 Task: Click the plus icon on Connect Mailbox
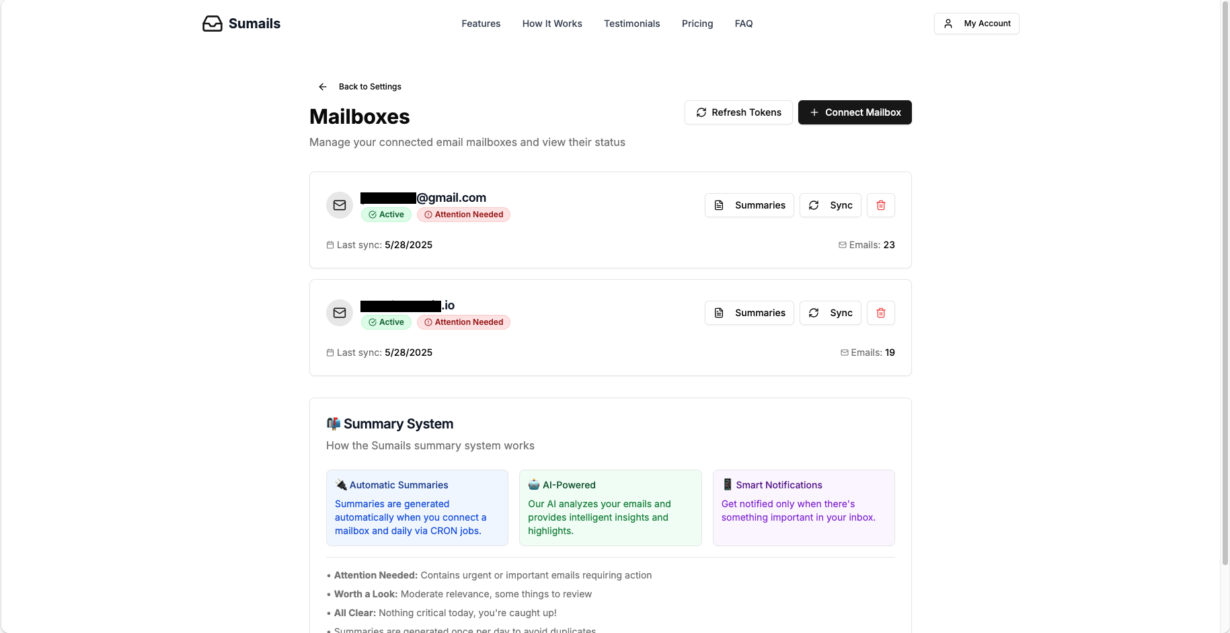pos(814,112)
